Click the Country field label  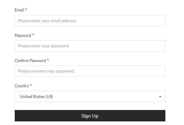coord(22,86)
